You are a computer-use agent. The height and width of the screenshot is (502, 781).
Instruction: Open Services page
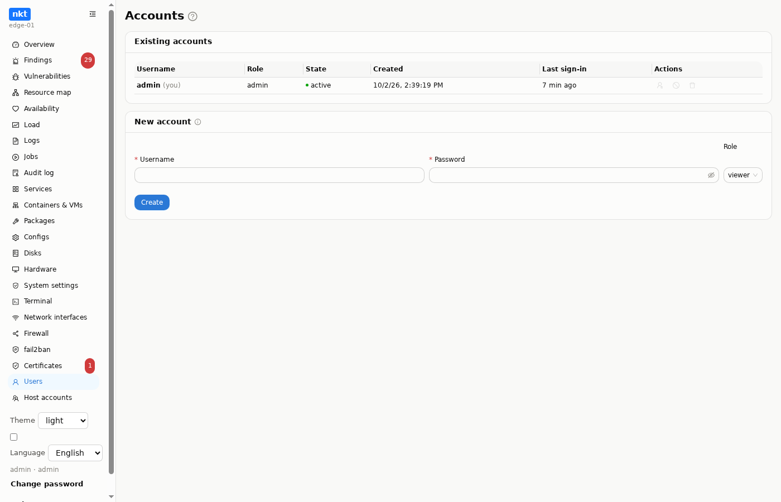click(54, 189)
